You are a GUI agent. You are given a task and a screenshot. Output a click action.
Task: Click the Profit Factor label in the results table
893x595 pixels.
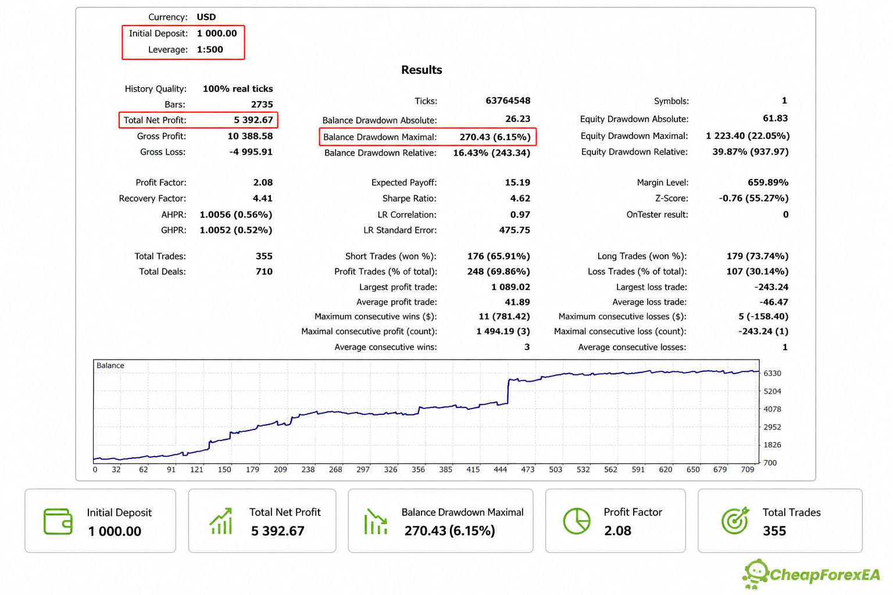(161, 182)
